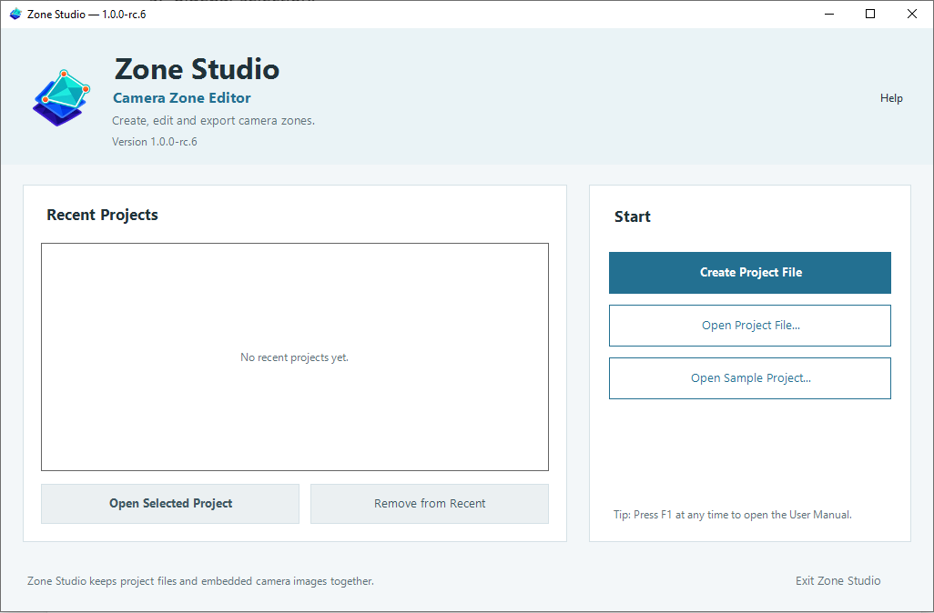Click the small app icon in title bar
Viewport: 934px width, 613px height.
point(15,14)
